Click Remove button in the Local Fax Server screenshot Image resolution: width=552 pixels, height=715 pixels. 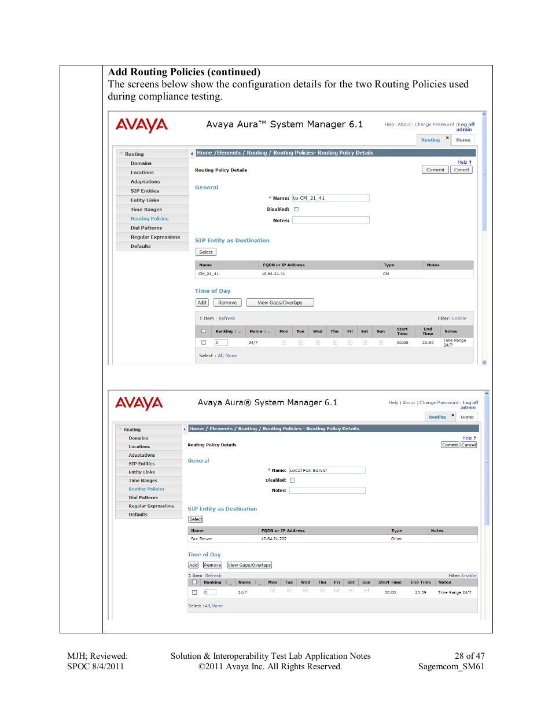(x=212, y=565)
